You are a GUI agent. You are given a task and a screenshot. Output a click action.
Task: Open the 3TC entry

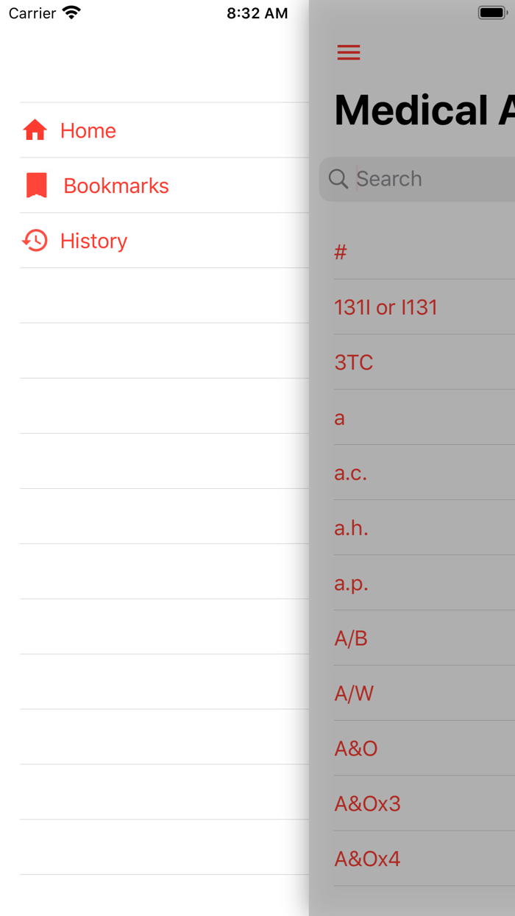point(354,362)
